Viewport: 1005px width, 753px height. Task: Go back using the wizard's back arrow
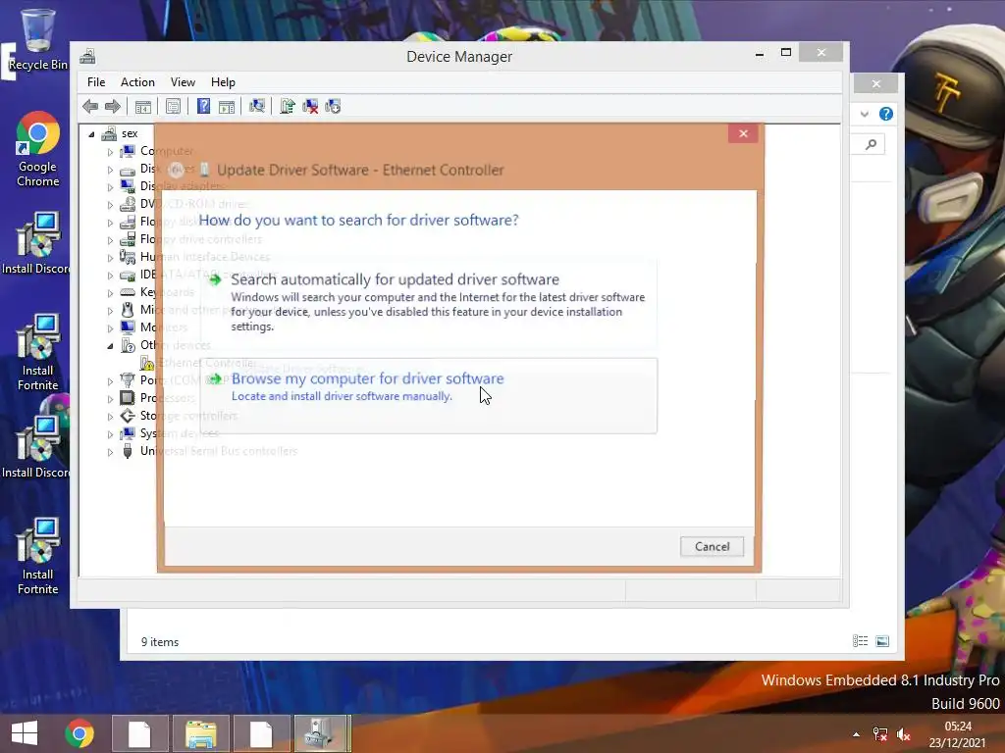pos(177,170)
